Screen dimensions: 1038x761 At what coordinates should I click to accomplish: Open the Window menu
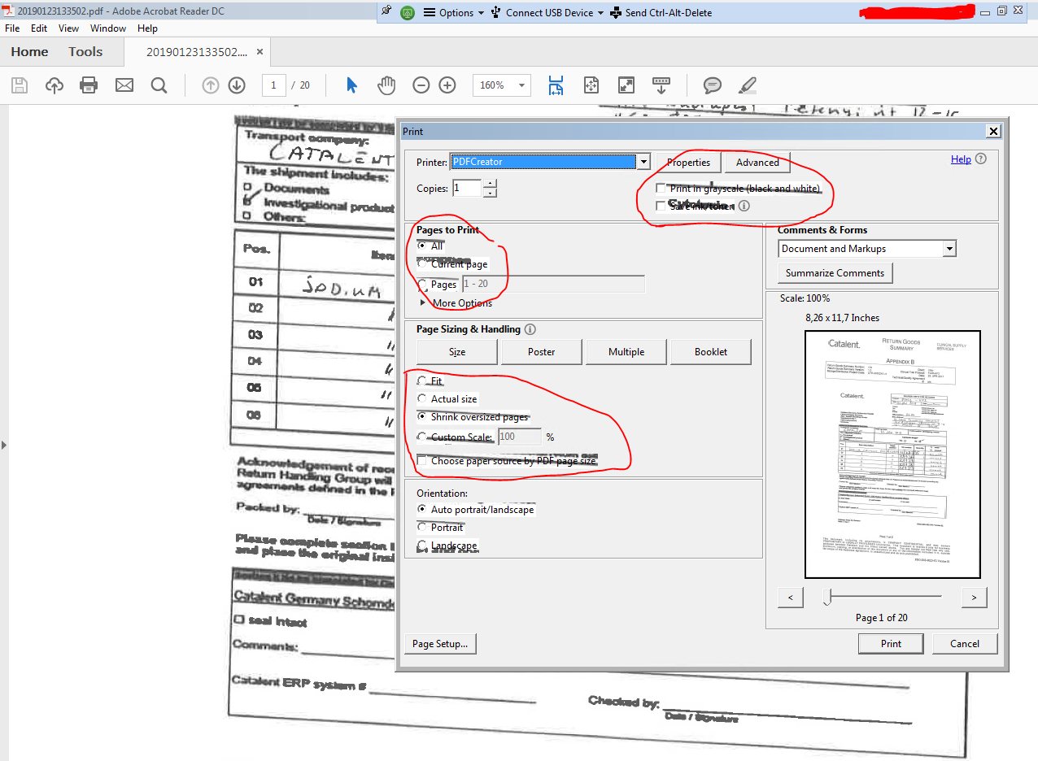[108, 28]
